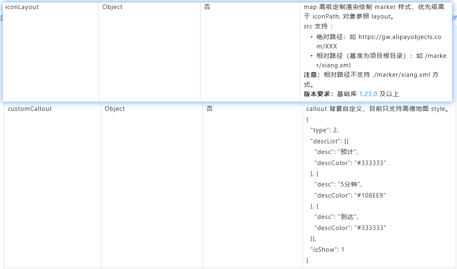Screen dimensions: 457x269
Task: Click the "desc": "5分钟" line
Action: [x=338, y=184]
